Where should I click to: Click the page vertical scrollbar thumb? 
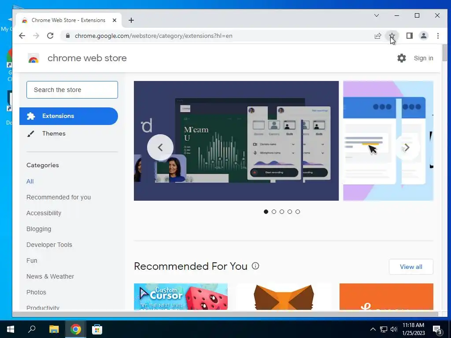445,53
